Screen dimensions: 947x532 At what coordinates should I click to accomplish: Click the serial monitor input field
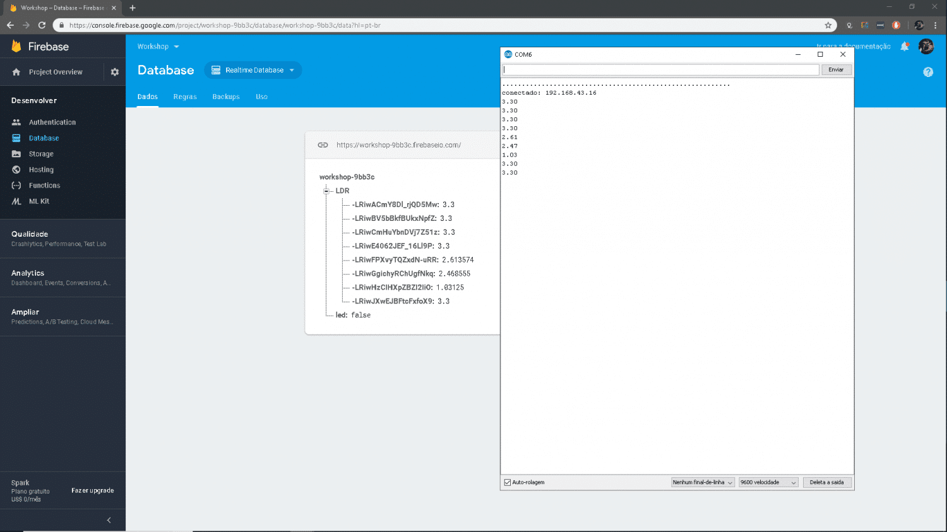660,70
